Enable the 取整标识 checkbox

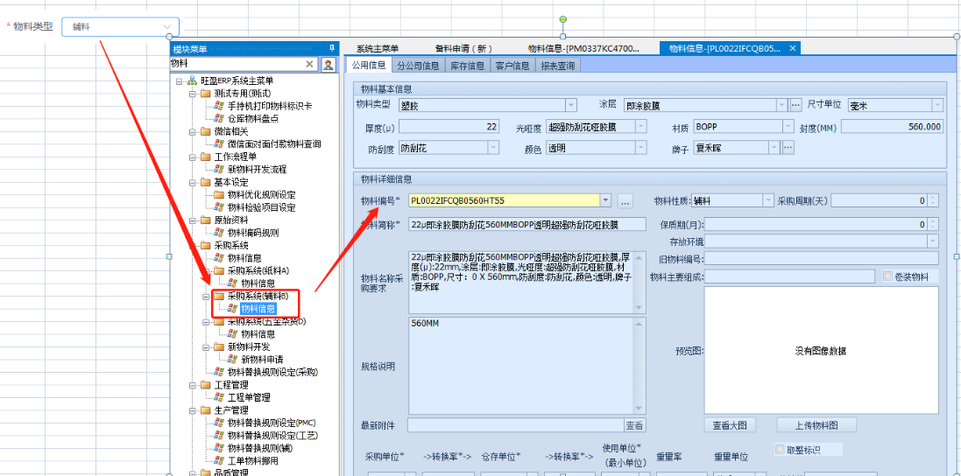[x=780, y=450]
